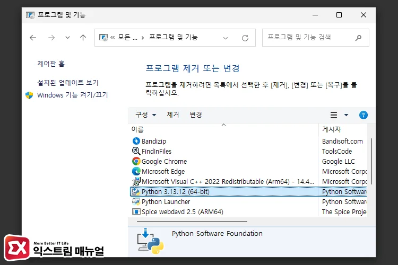Select the Spice webdavd icon
398x265 pixels.
coord(136,211)
